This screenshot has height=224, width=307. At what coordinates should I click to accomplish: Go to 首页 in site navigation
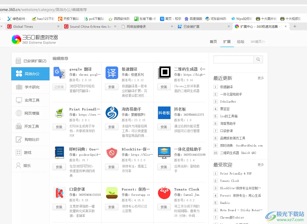click(213, 42)
